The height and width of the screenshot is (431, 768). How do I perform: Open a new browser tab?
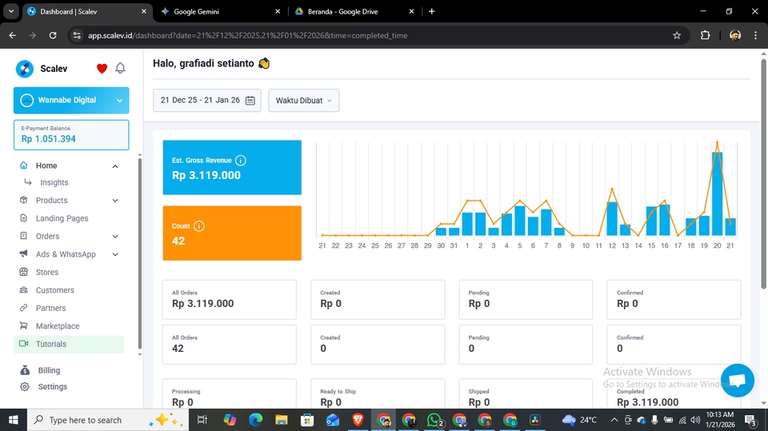pyautogui.click(x=431, y=11)
